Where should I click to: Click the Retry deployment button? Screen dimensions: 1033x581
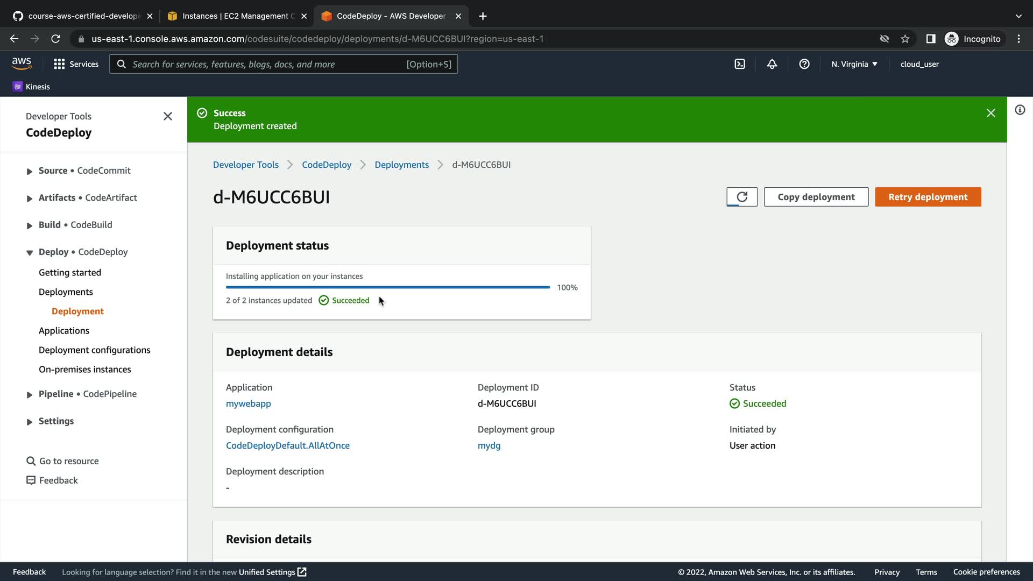[x=928, y=197]
